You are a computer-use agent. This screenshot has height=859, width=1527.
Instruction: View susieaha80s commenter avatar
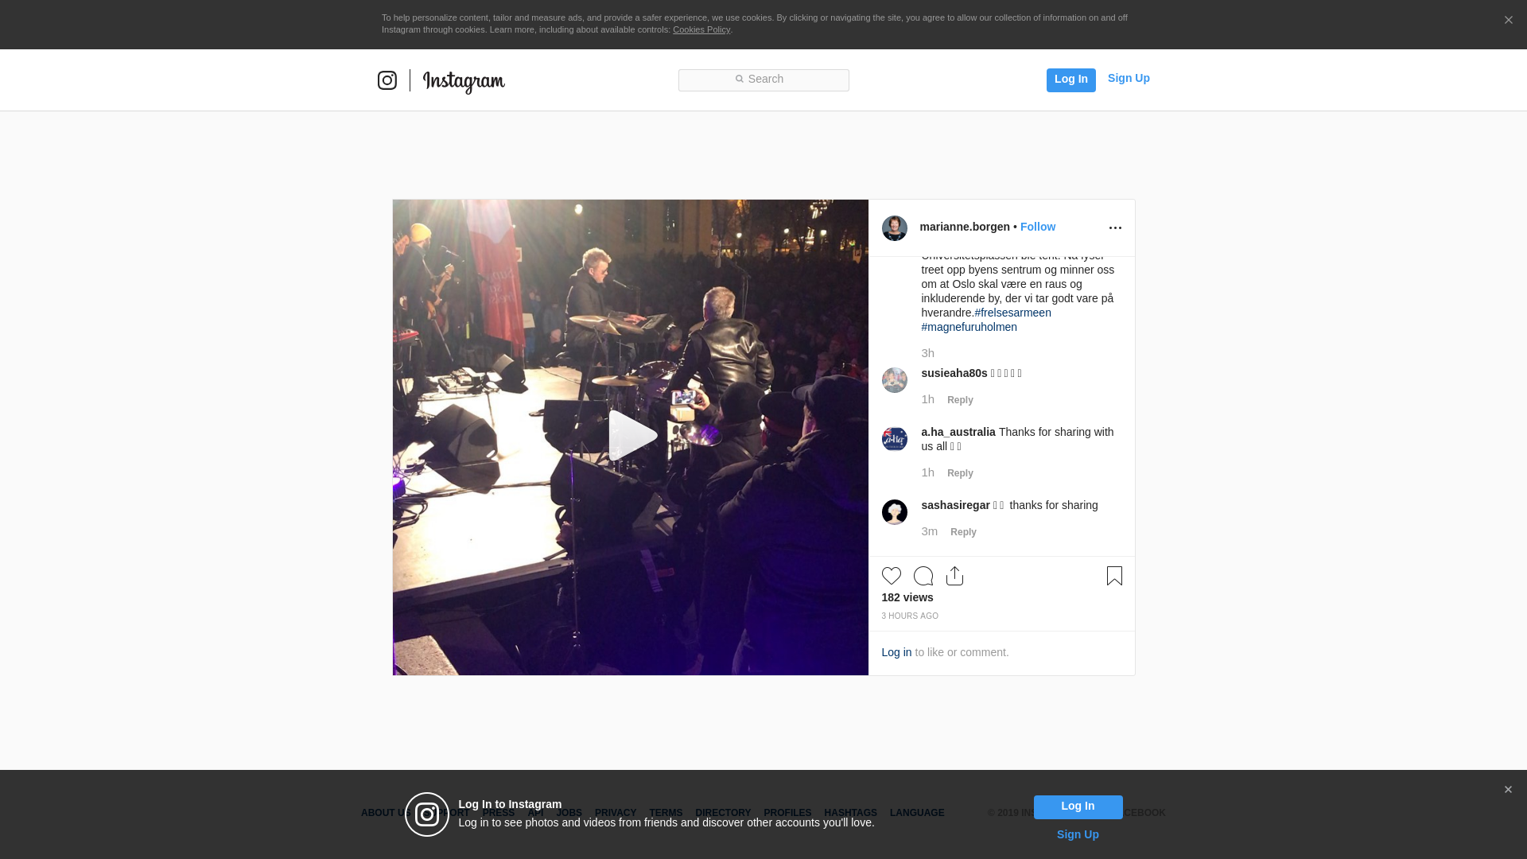tap(895, 380)
